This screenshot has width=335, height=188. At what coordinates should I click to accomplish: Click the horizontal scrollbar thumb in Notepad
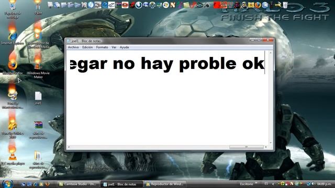[x=247, y=147]
